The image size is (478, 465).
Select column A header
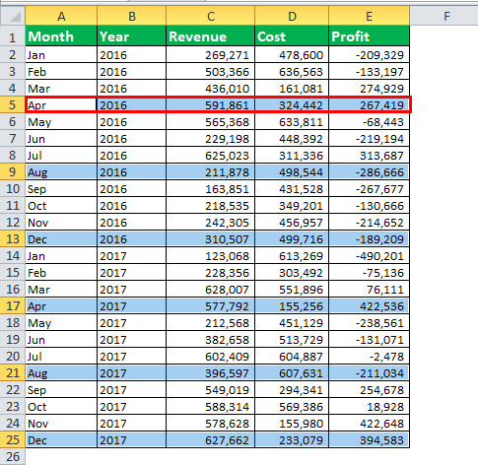pos(61,16)
